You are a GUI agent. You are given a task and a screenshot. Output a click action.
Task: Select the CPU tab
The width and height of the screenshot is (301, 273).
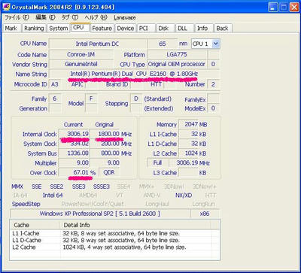pyautogui.click(x=80, y=27)
